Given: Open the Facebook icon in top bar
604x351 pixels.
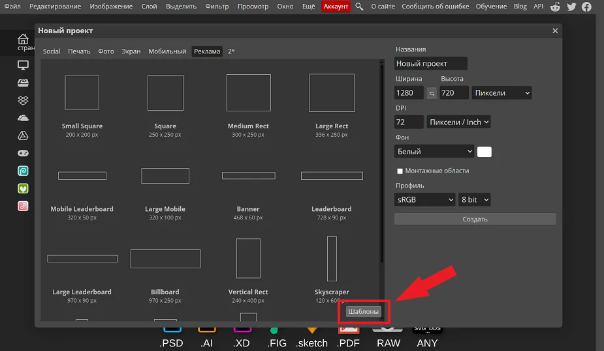Looking at the screenshot, I should (587, 7).
